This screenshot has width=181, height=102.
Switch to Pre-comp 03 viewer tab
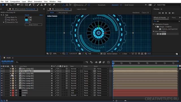click(63, 12)
